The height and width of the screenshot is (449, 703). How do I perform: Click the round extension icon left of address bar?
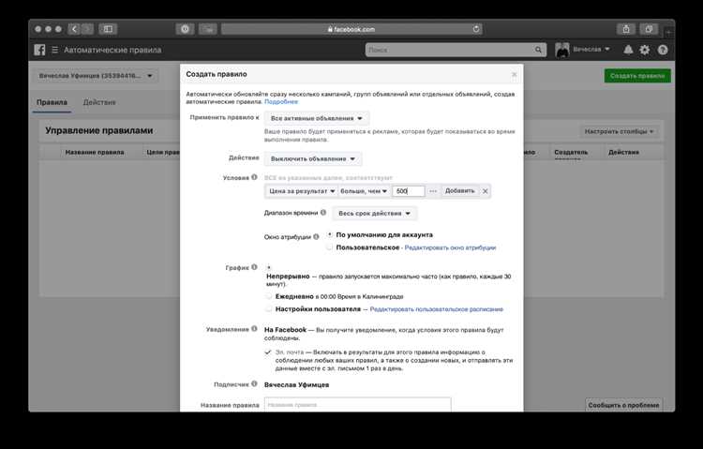coord(185,29)
